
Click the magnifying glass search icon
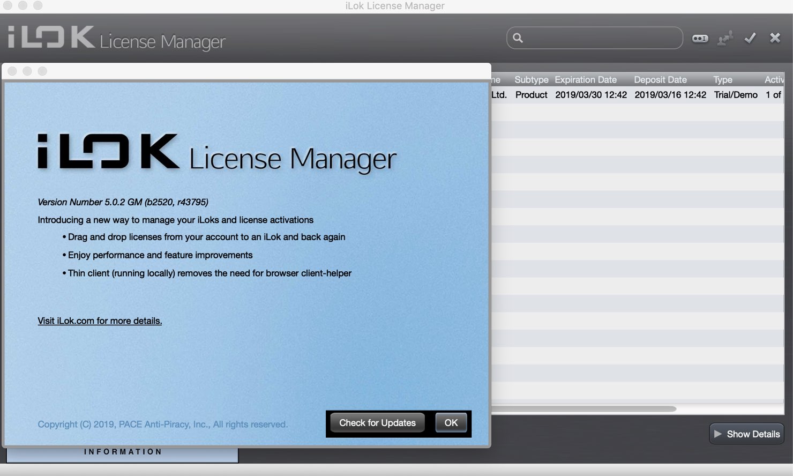coord(518,38)
